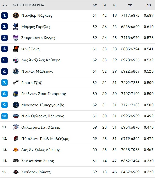Click the dark blue rank 1 badge

click(x=5, y=16)
